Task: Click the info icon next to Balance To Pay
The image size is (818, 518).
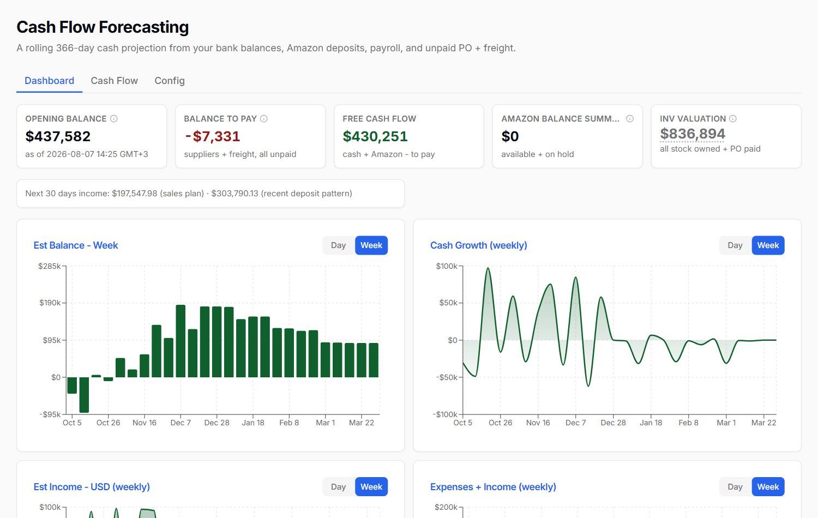Action: [x=264, y=119]
